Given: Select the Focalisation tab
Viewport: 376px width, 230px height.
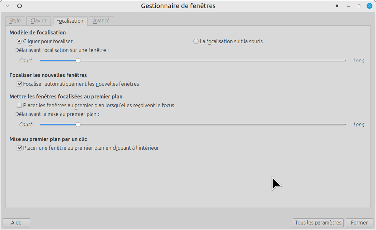Looking at the screenshot, I should point(70,21).
